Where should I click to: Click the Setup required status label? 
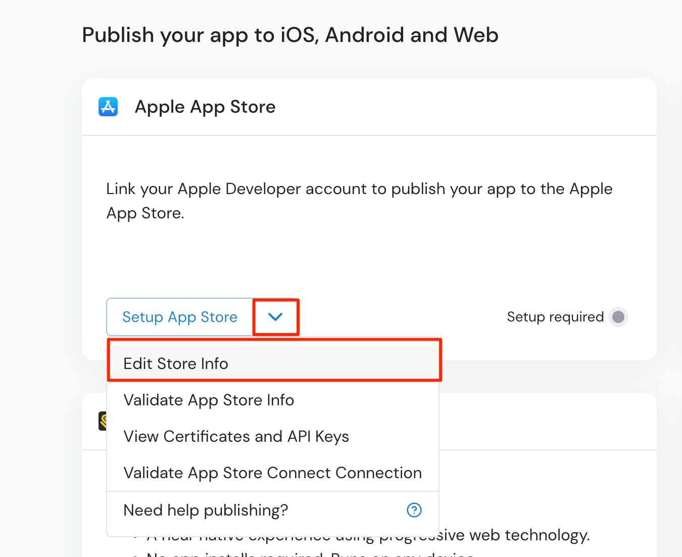tap(555, 317)
